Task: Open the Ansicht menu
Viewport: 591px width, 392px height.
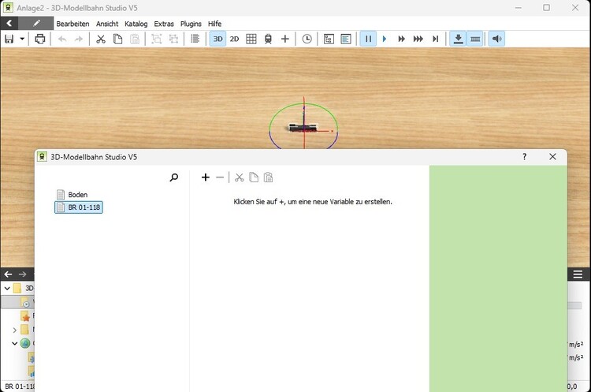Action: (107, 24)
